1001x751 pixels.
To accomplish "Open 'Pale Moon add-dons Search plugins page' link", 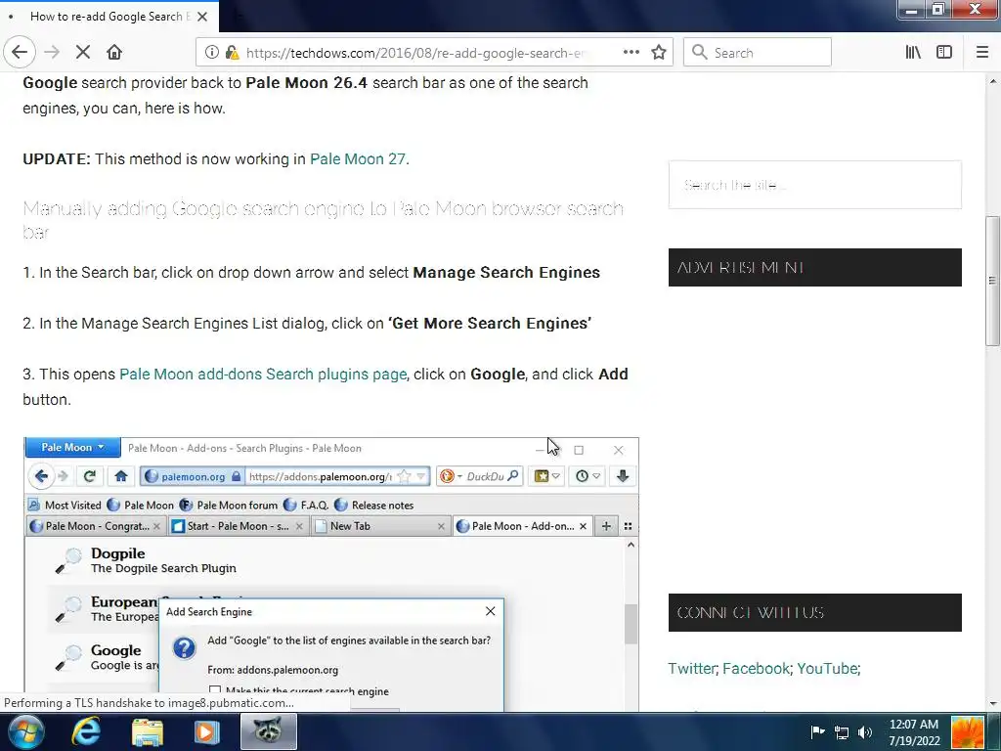I will [263, 375].
